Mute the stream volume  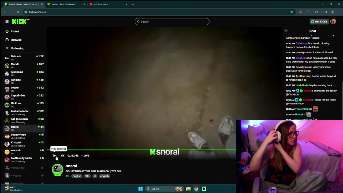pos(62,155)
